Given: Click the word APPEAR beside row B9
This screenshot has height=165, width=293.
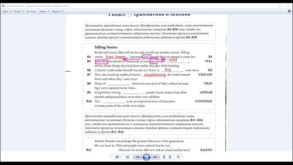Looking at the screenshot, I should [x=206, y=93].
